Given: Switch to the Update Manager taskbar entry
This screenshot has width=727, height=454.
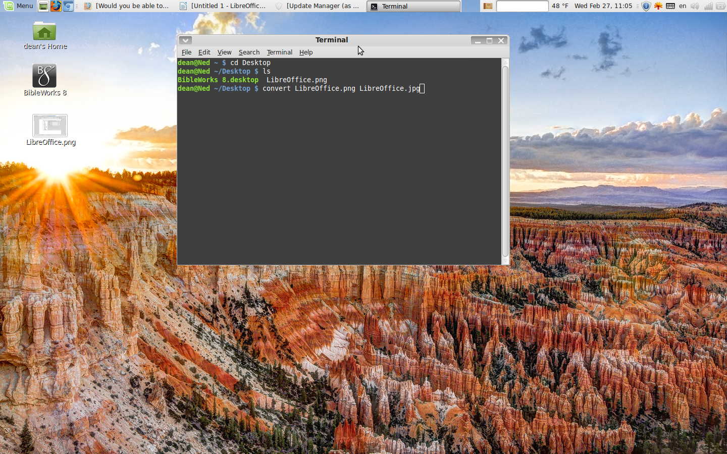Looking at the screenshot, I should click(x=317, y=6).
